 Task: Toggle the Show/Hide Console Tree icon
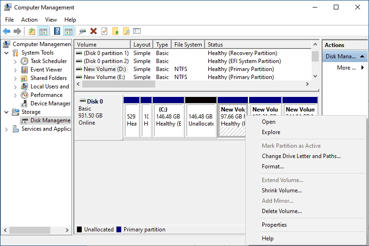point(43,31)
